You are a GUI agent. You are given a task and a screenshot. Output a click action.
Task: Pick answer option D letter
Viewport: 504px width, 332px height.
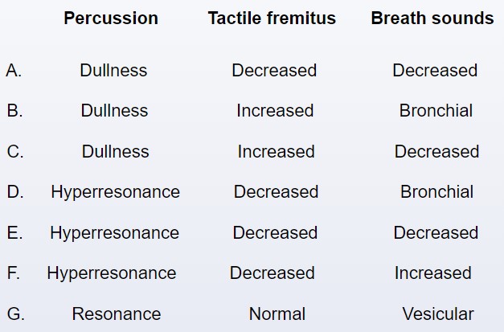15,192
